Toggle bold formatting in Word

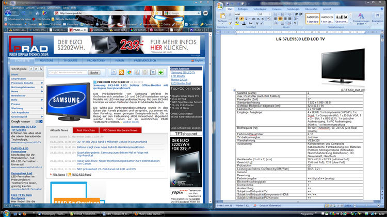point(237,19)
